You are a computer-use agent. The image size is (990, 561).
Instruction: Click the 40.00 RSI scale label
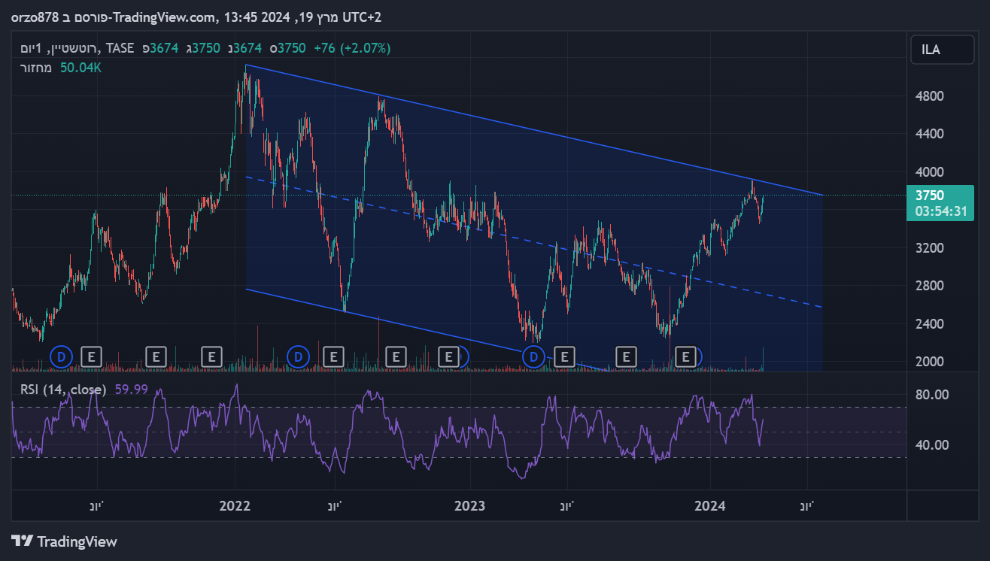(x=931, y=445)
